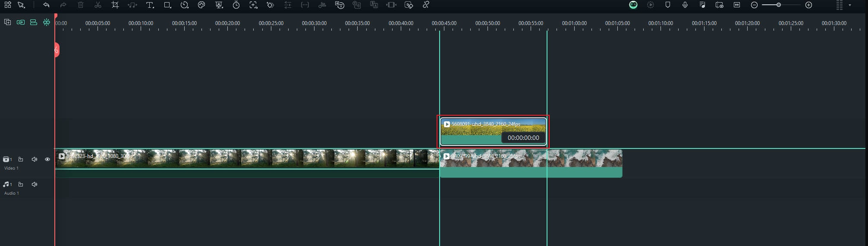Open the AI translation icon
This screenshot has width=868, height=246.
(374, 5)
